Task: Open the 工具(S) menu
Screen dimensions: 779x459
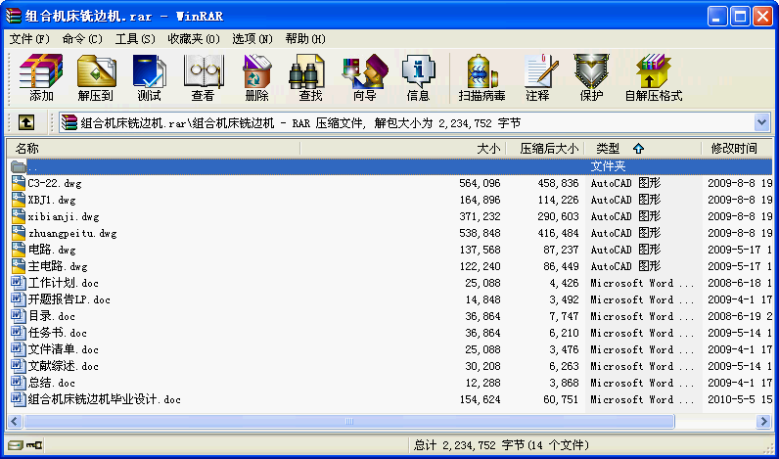Action: coord(135,39)
